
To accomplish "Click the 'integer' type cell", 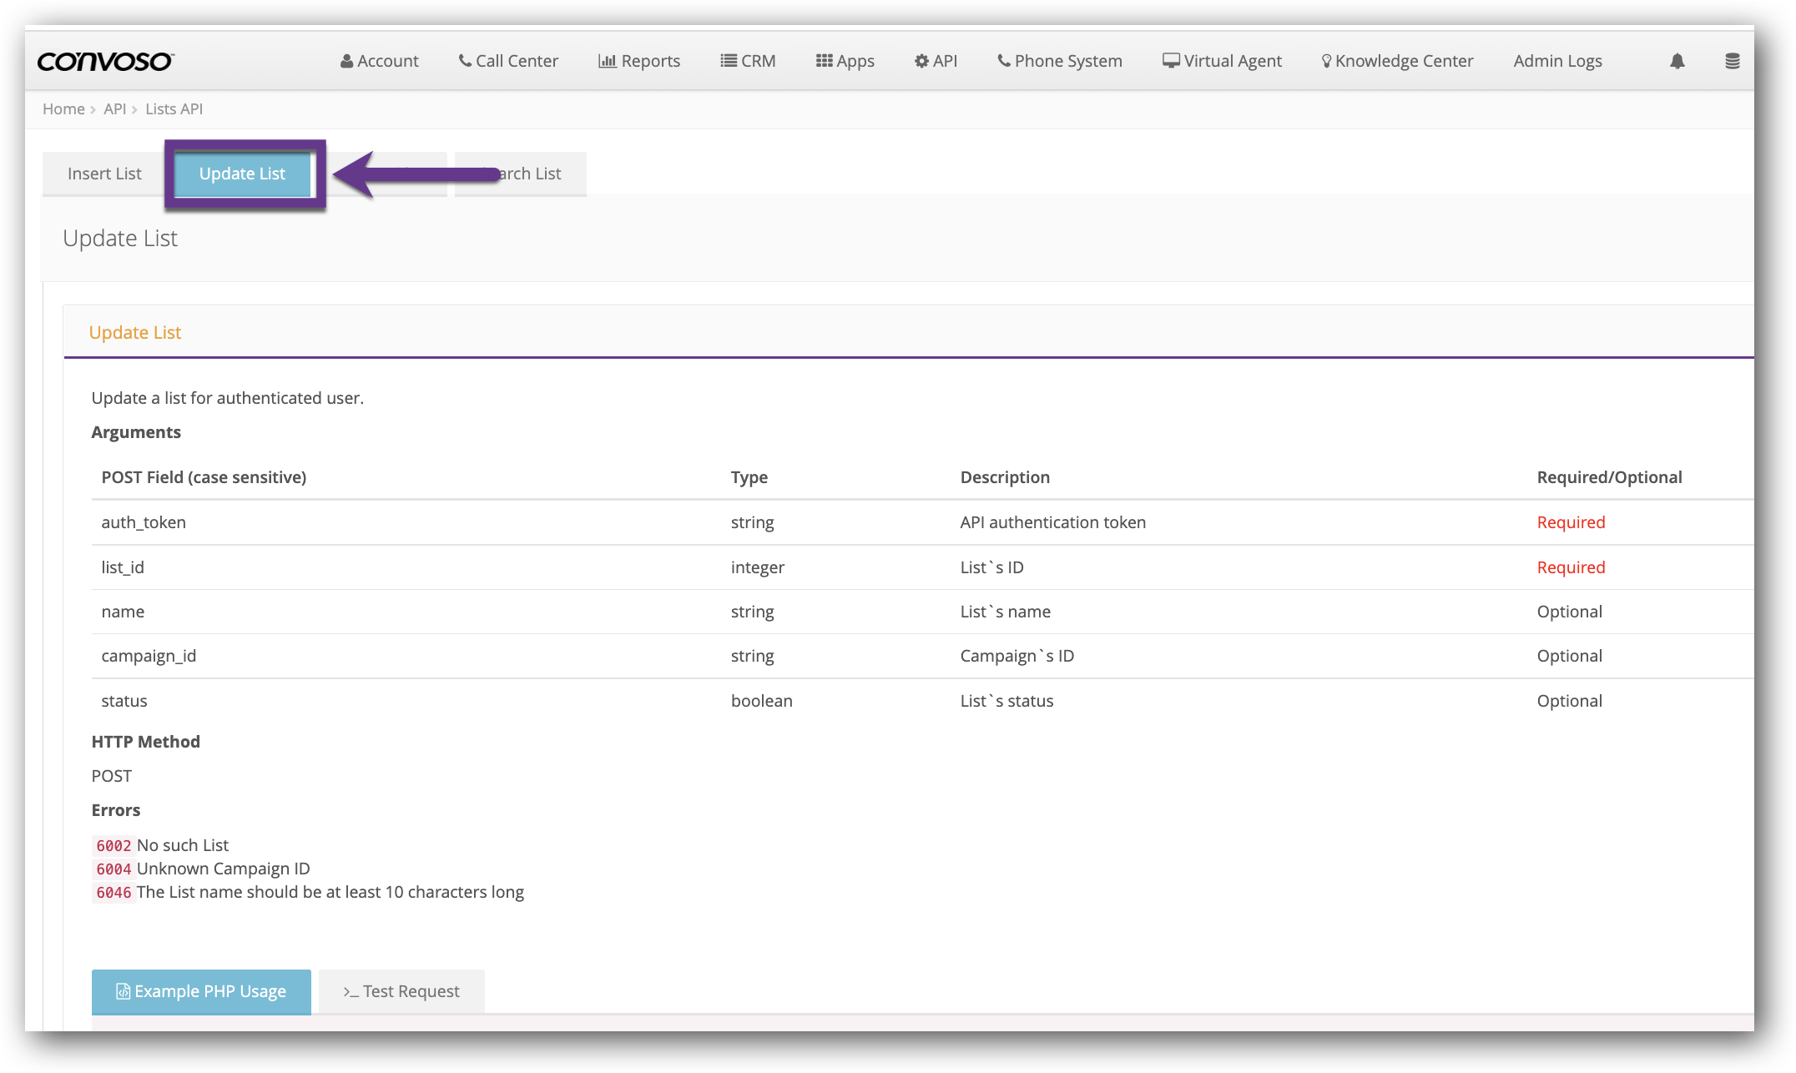I will pyautogui.click(x=758, y=567).
